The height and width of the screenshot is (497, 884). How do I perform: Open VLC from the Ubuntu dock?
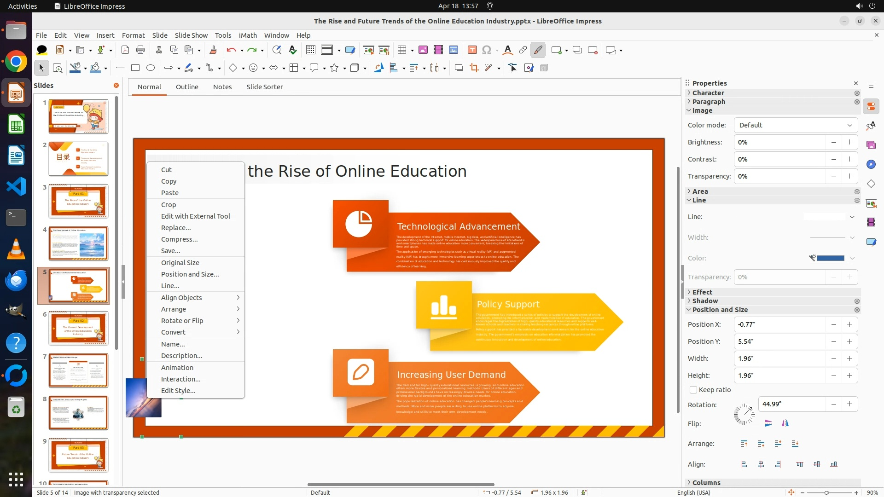[x=16, y=249]
